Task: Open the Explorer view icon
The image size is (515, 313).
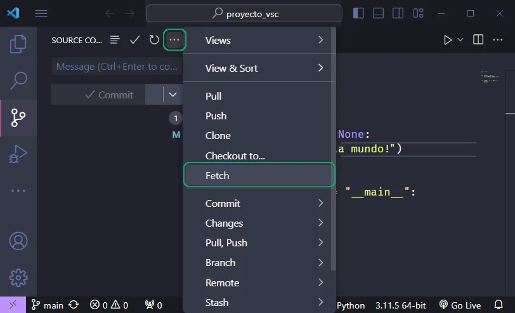Action: point(18,44)
